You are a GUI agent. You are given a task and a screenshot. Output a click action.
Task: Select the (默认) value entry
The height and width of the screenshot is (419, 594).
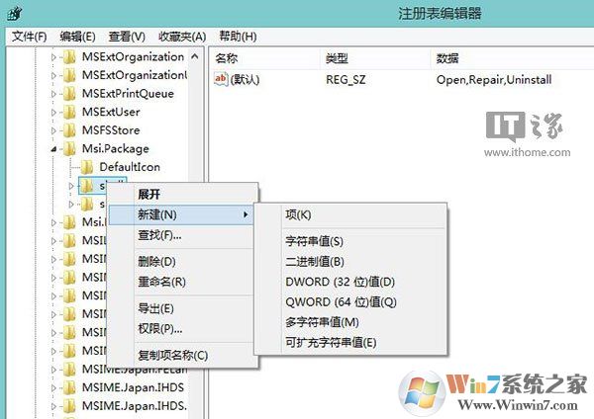245,80
